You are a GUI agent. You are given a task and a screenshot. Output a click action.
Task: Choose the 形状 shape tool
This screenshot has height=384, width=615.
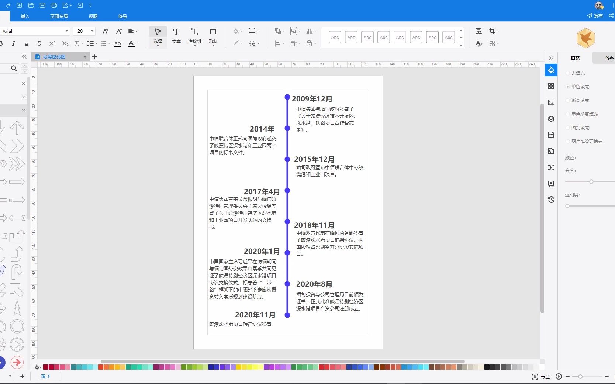click(213, 36)
